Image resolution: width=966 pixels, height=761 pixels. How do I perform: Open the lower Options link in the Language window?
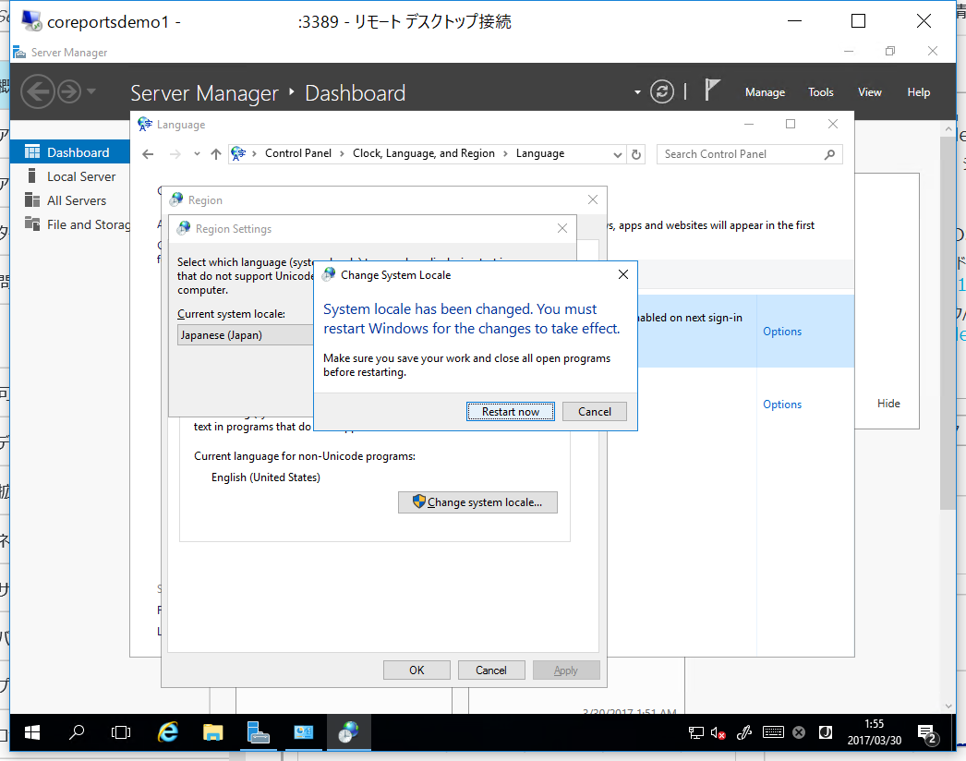[782, 405]
